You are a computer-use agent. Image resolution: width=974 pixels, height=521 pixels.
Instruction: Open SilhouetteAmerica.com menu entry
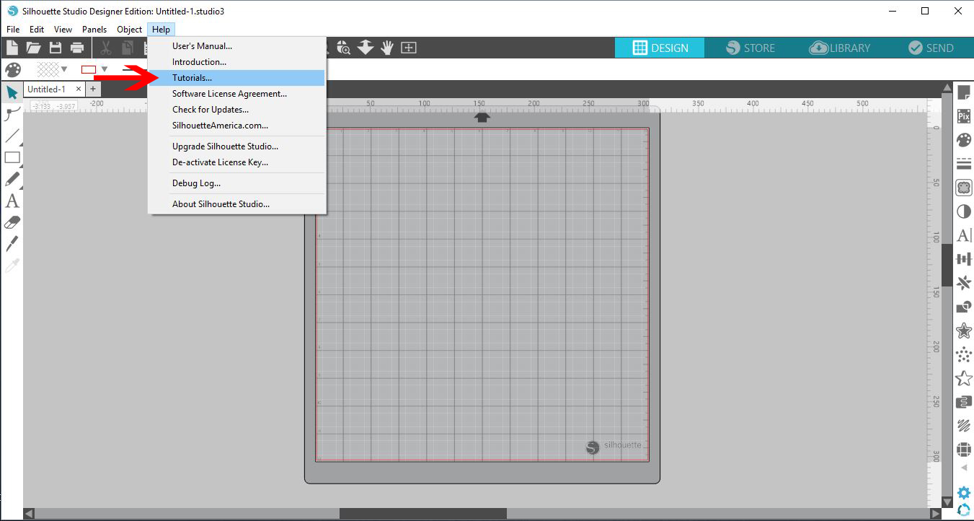click(237, 126)
